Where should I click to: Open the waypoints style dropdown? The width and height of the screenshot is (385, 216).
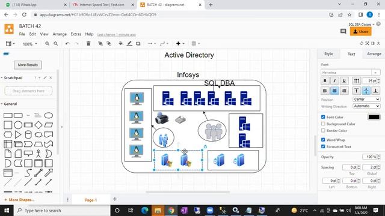(164, 44)
